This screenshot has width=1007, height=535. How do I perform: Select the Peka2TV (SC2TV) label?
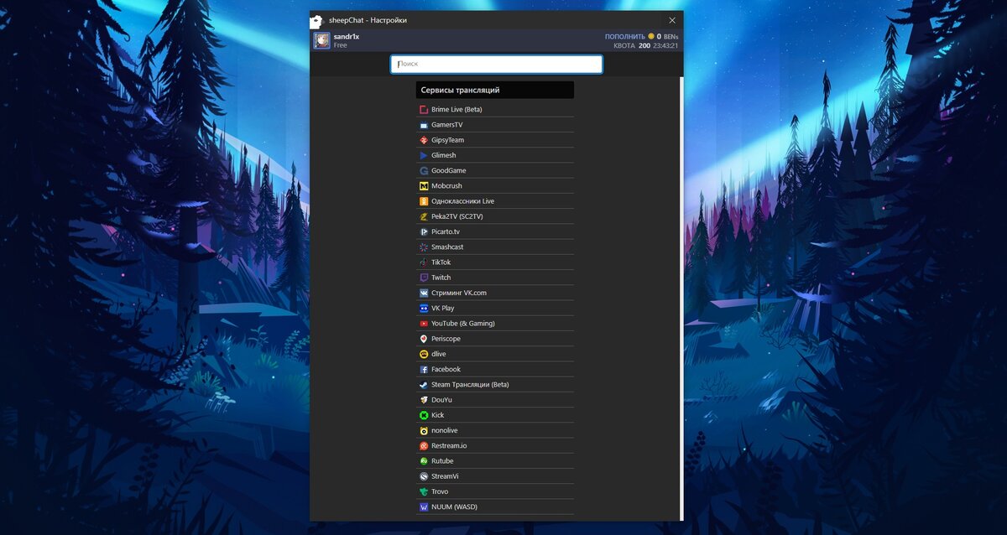pos(457,216)
